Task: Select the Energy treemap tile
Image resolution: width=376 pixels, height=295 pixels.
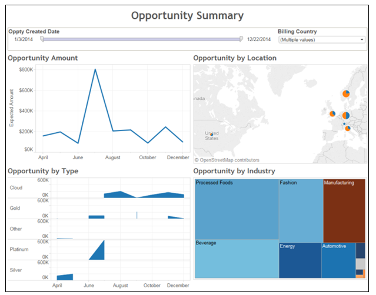Action: click(x=300, y=260)
